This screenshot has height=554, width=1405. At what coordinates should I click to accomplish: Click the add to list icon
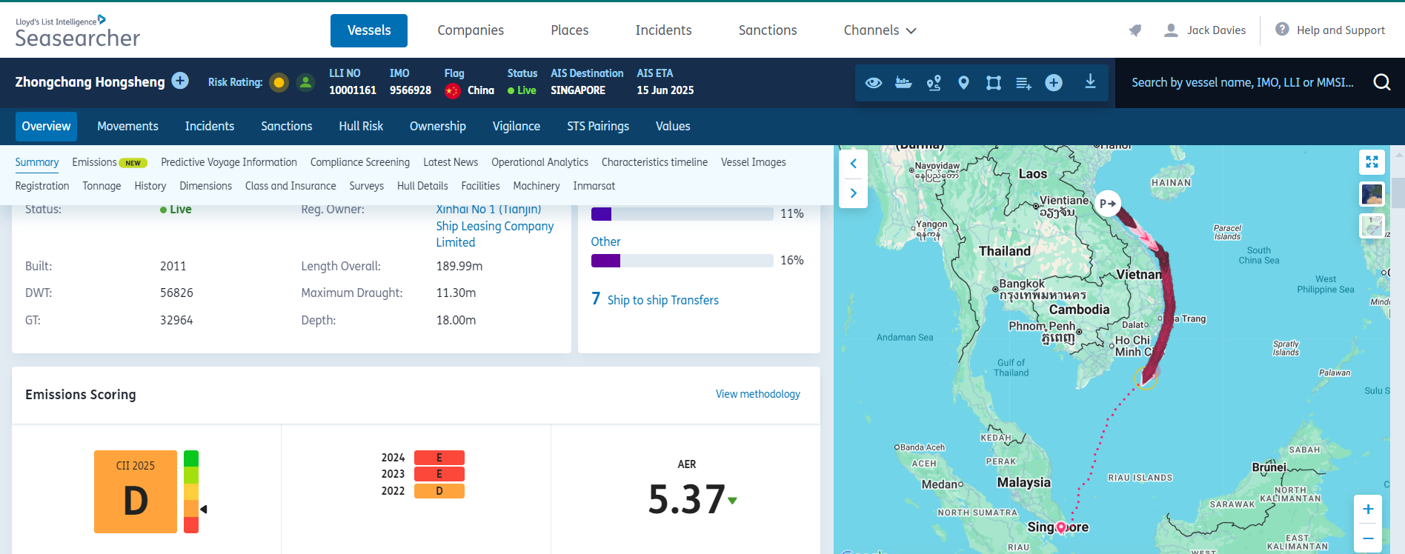[x=1023, y=83]
